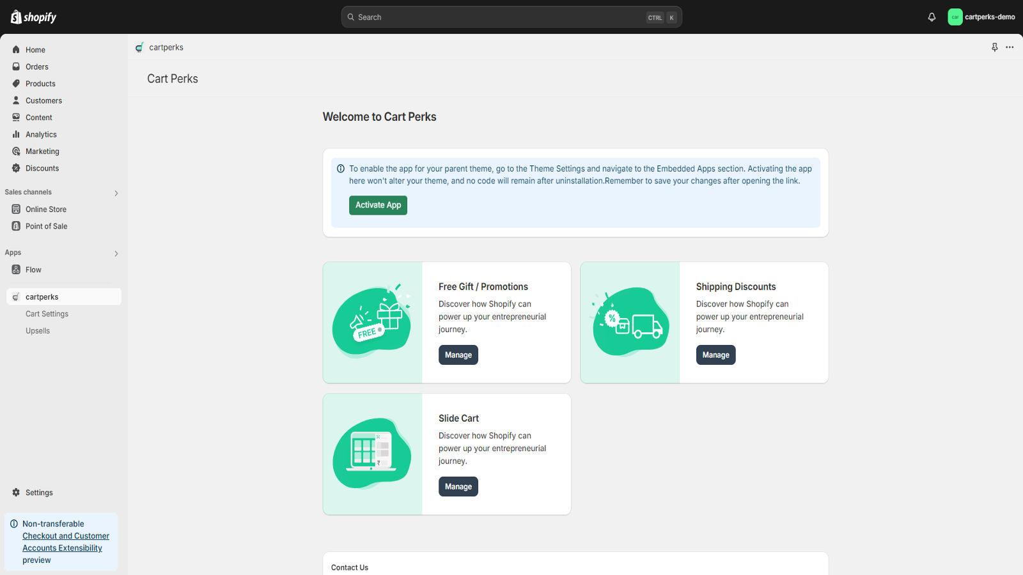Open Settings with gear icon
This screenshot has width=1023, height=575.
38,493
